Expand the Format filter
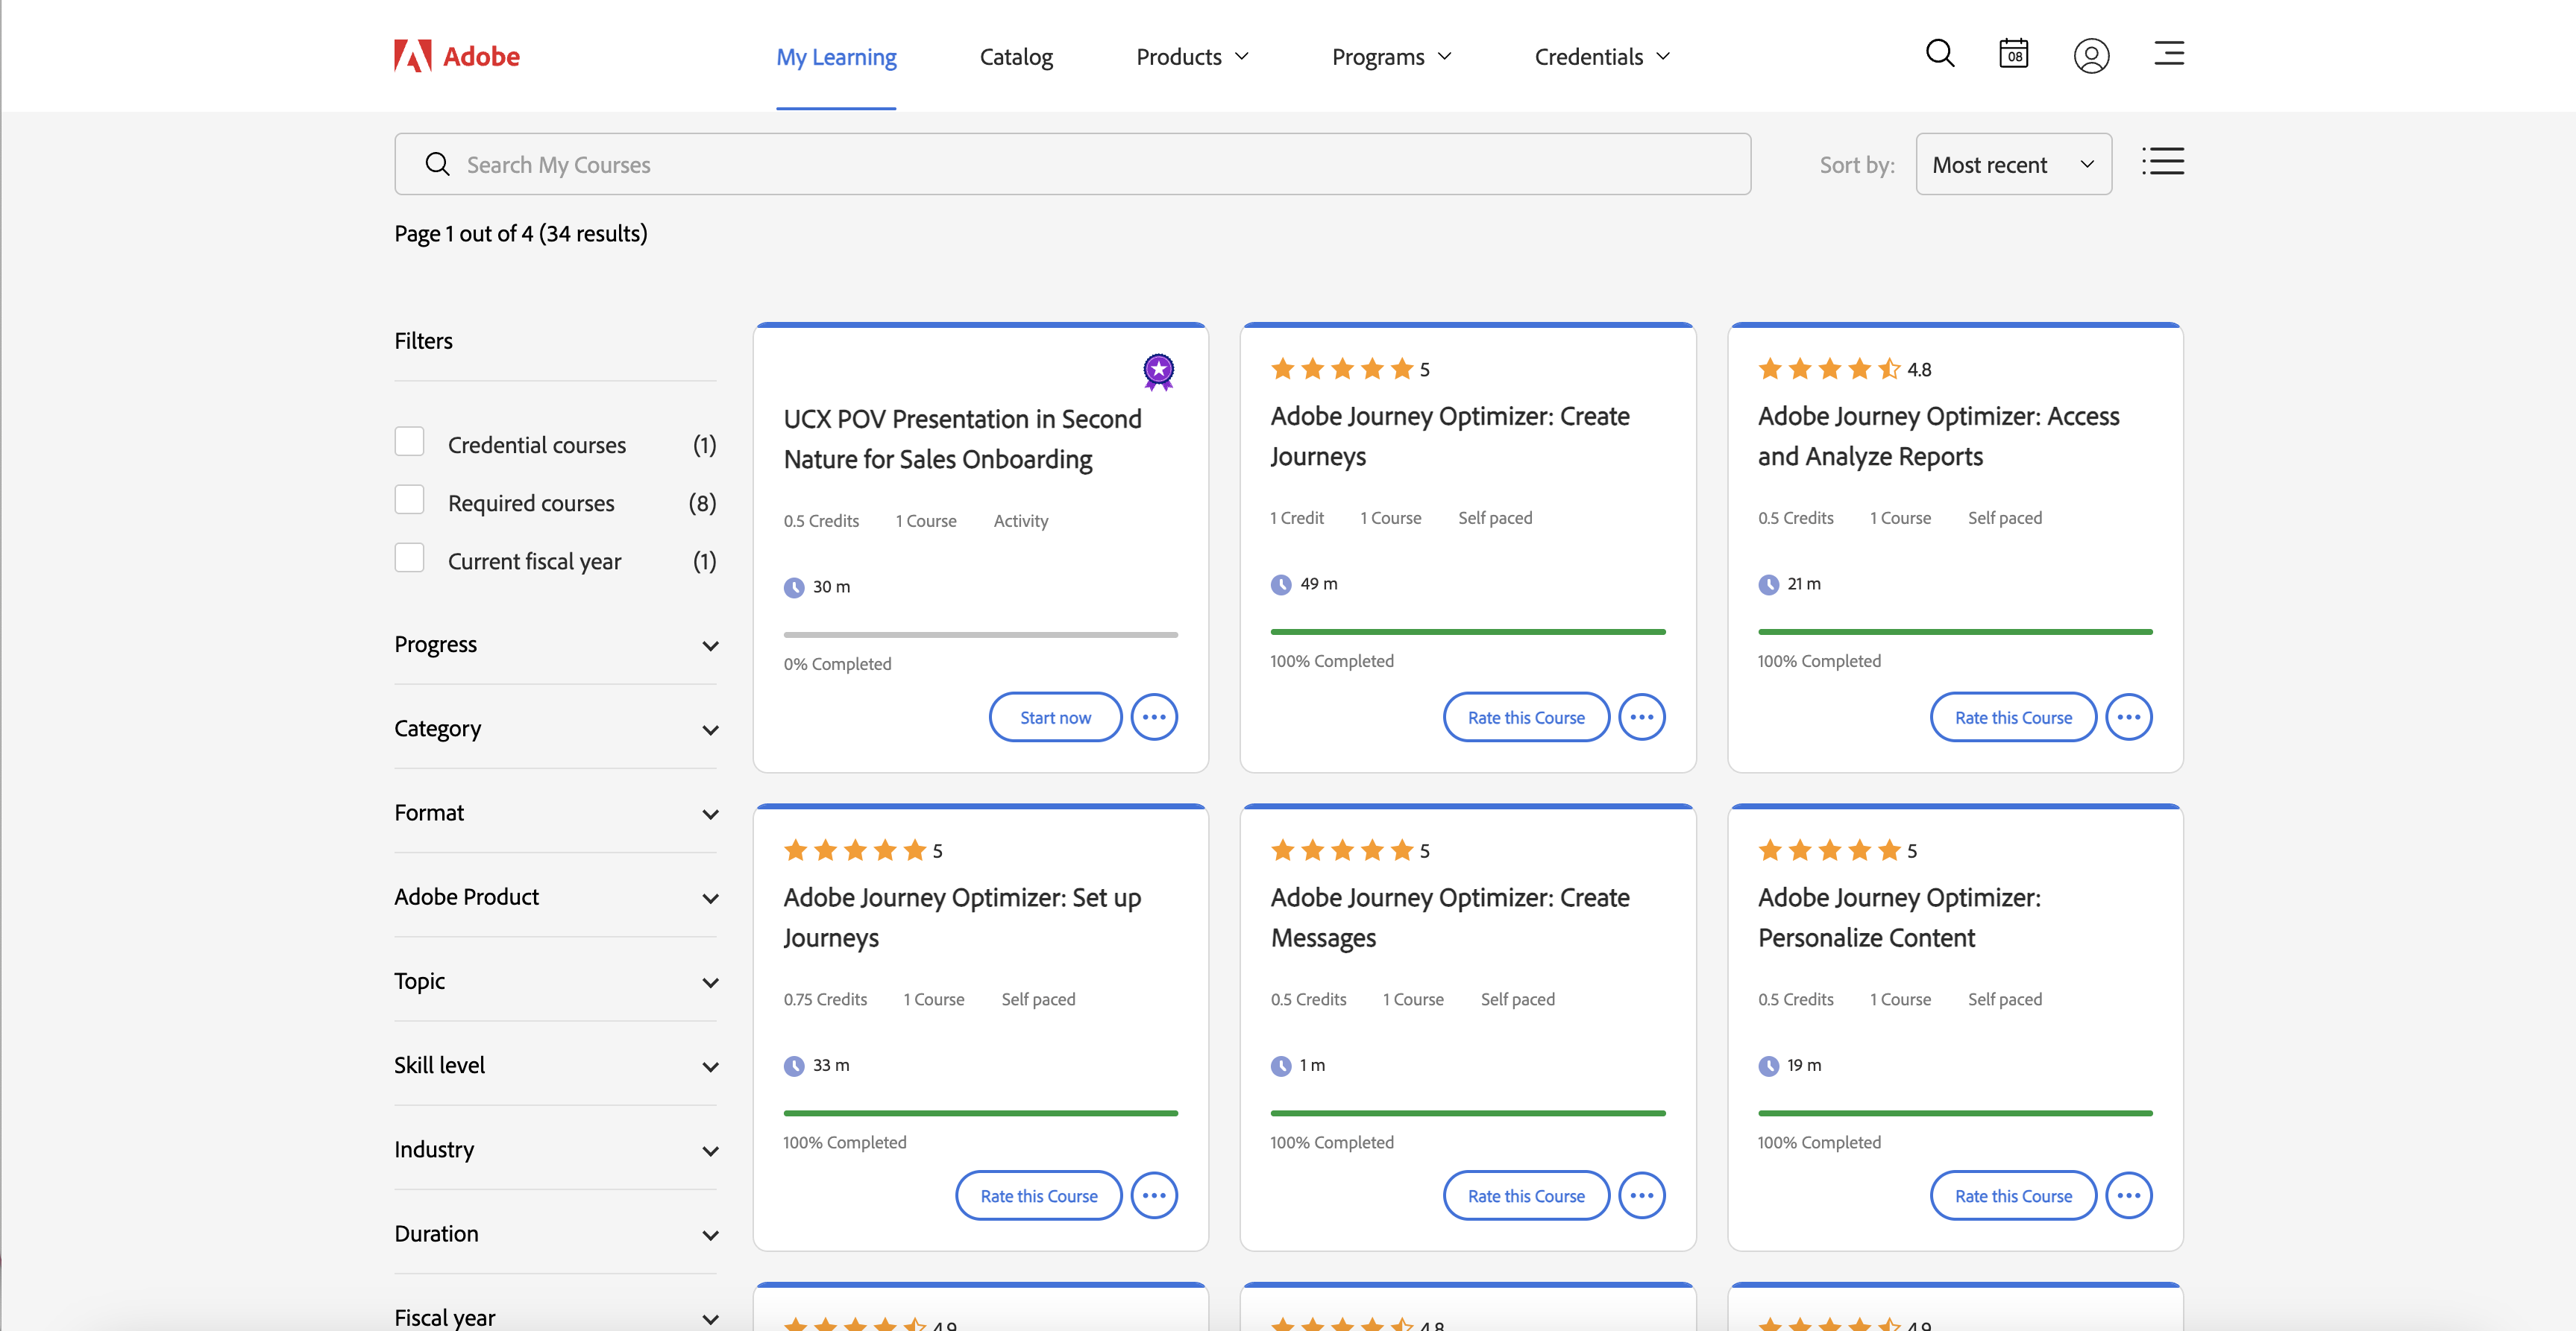Image resolution: width=2576 pixels, height=1331 pixels. pyautogui.click(x=556, y=812)
